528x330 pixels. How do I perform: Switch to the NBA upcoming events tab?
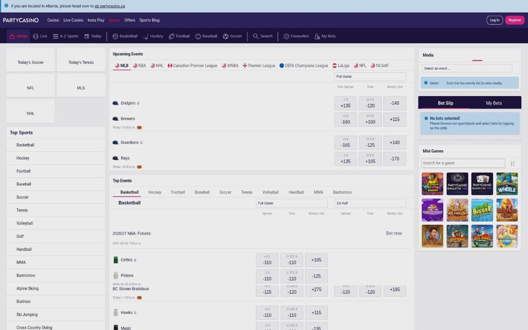tap(139, 65)
